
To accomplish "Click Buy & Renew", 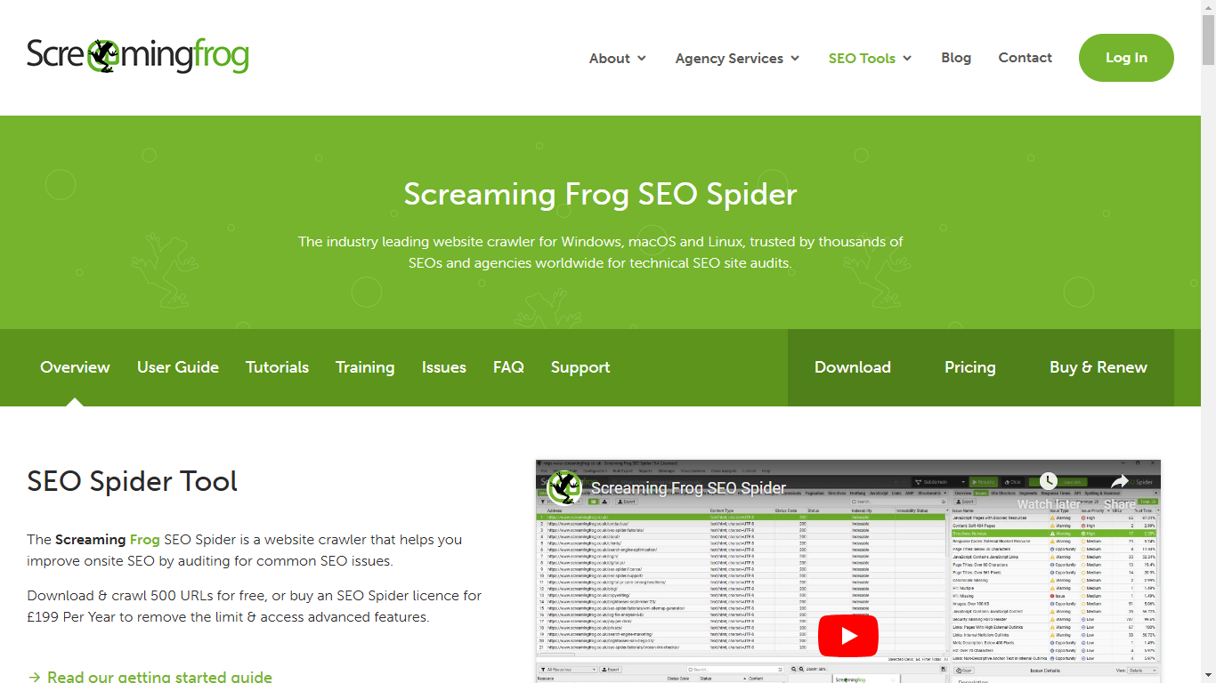I will (1098, 367).
